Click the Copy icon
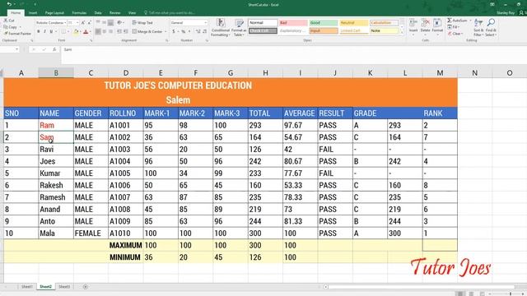The width and height of the screenshot is (527, 296). tap(6, 27)
